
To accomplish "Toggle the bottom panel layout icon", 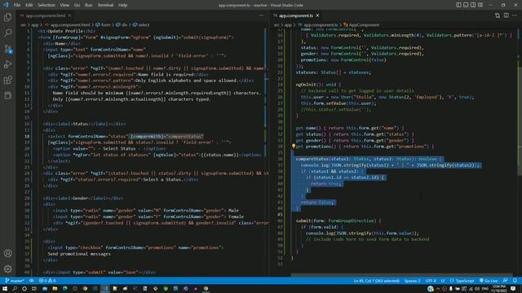I will (466, 5).
